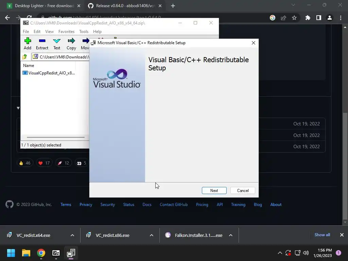Image resolution: width=348 pixels, height=261 pixels.
Task: Click the Extract icon in 7-Zip
Action: pos(42,43)
